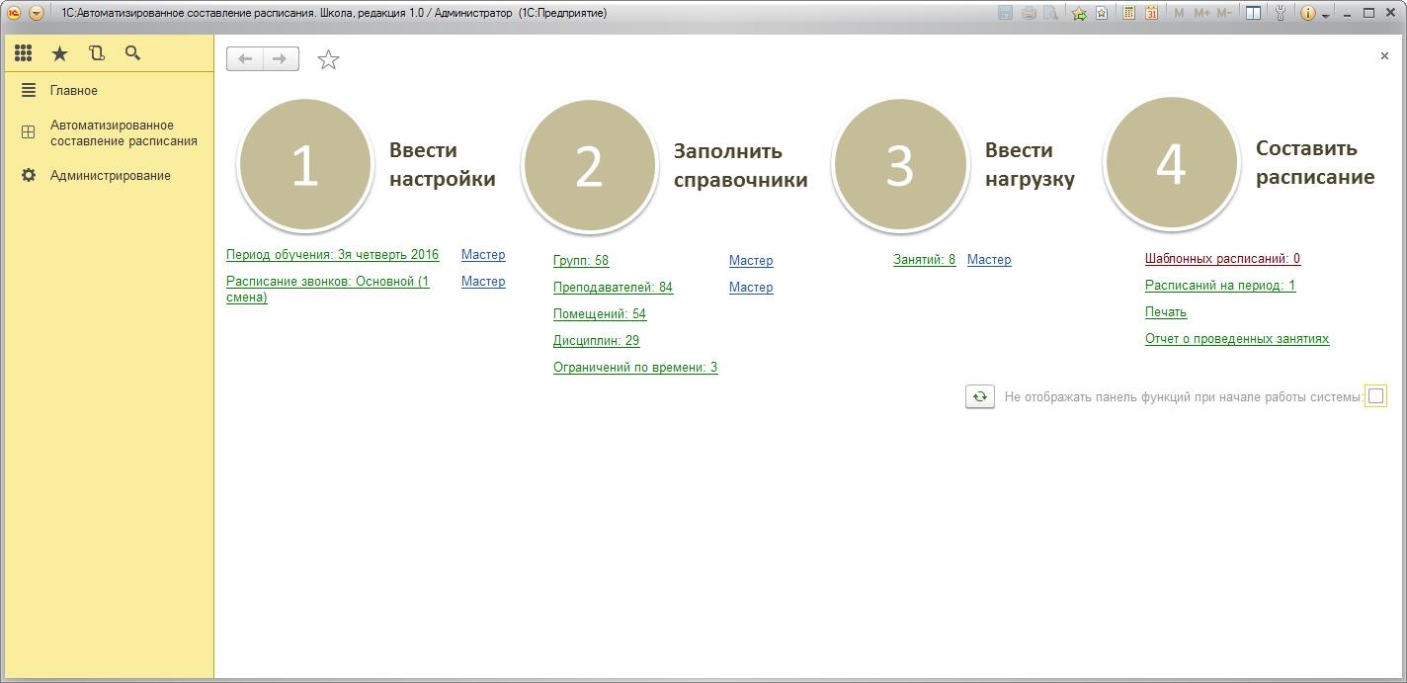
Task: Toggle the panel layout icon in title bar
Action: pos(1252,13)
